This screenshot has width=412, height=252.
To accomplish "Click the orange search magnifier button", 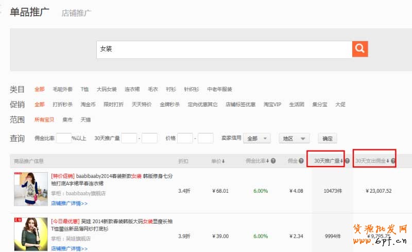I will [x=359, y=49].
